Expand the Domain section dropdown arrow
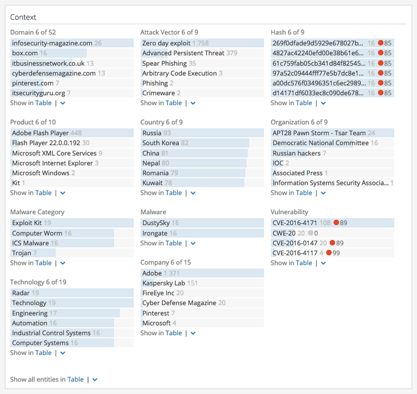The height and width of the screenshot is (394, 417). point(63,103)
